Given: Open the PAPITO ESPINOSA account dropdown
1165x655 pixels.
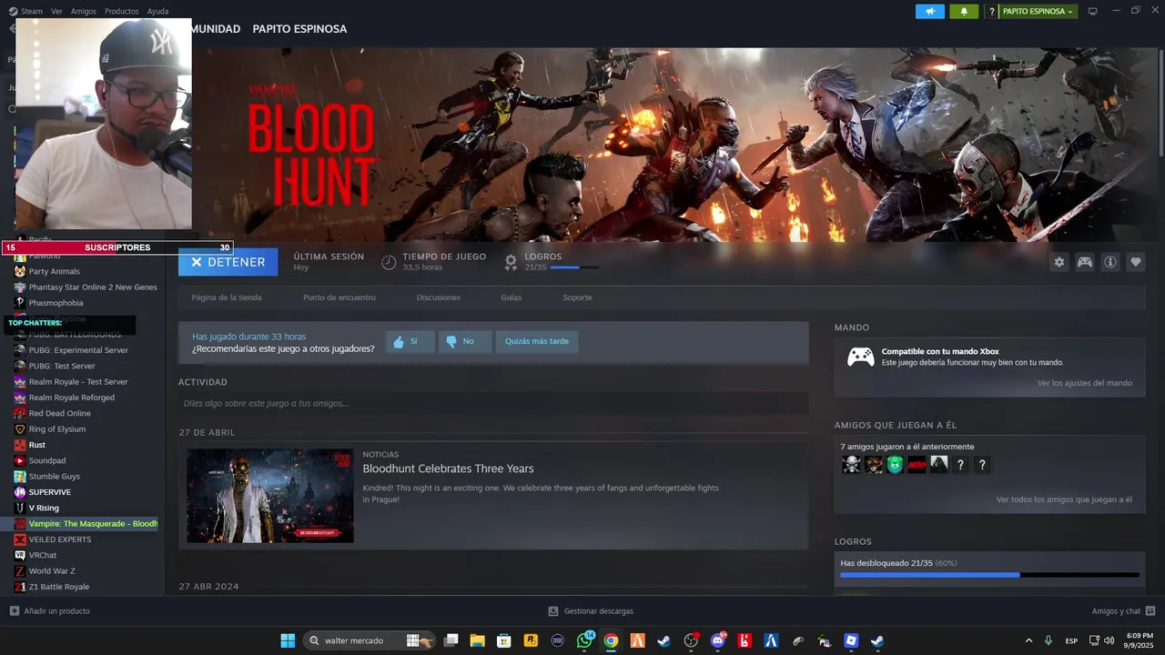Looking at the screenshot, I should (x=1038, y=12).
